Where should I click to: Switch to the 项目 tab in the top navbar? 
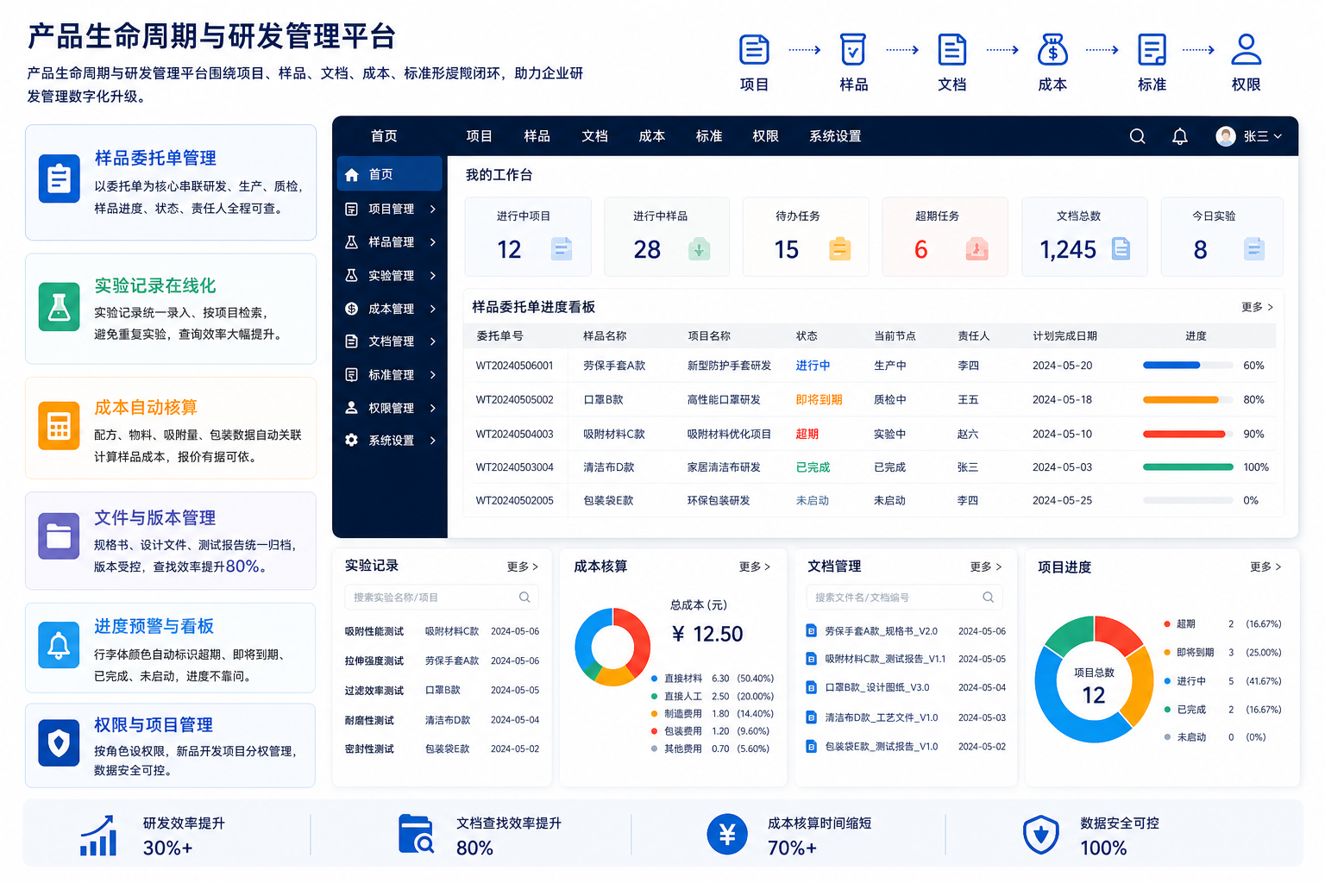pos(479,136)
